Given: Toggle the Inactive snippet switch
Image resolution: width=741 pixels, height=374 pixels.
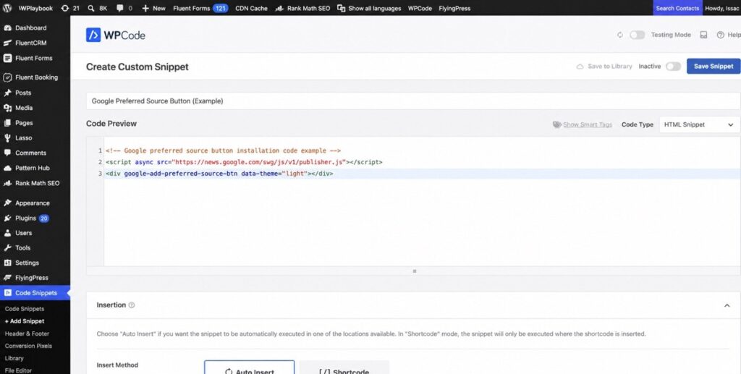Looking at the screenshot, I should click(674, 67).
